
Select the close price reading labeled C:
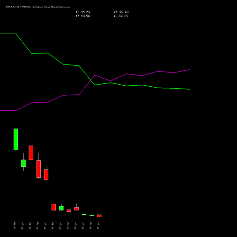[x=83, y=12]
